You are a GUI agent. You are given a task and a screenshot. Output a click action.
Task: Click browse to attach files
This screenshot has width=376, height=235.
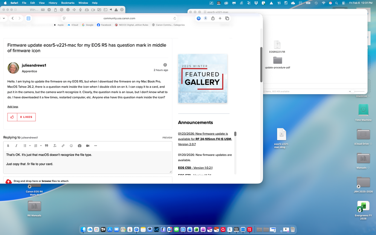[46, 181]
